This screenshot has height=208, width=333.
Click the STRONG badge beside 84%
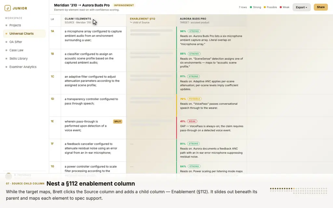(194, 166)
